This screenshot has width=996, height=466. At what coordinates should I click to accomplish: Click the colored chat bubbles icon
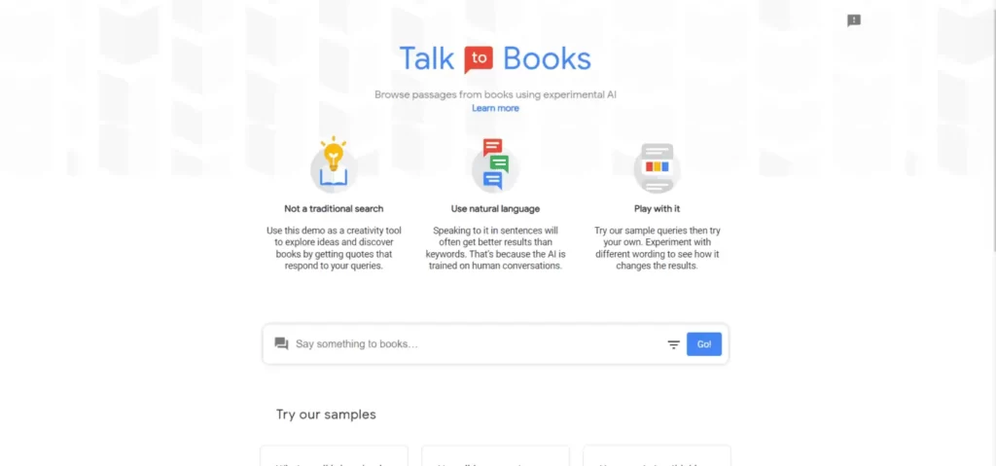point(495,164)
